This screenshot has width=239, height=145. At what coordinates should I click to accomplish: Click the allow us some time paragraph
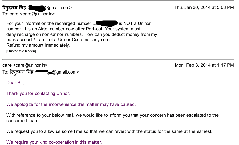pyautogui.click(x=109, y=131)
